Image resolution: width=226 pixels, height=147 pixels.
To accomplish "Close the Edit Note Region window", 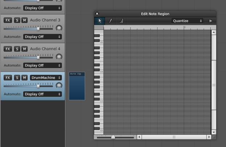I will pos(97,14).
